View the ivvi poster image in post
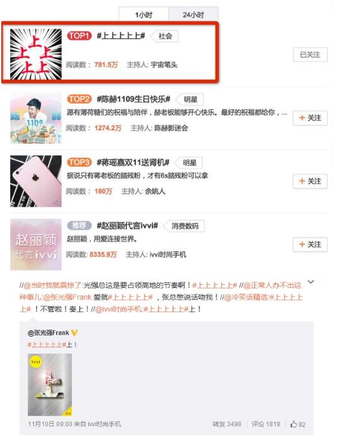This screenshot has height=437, width=345. pos(50,385)
